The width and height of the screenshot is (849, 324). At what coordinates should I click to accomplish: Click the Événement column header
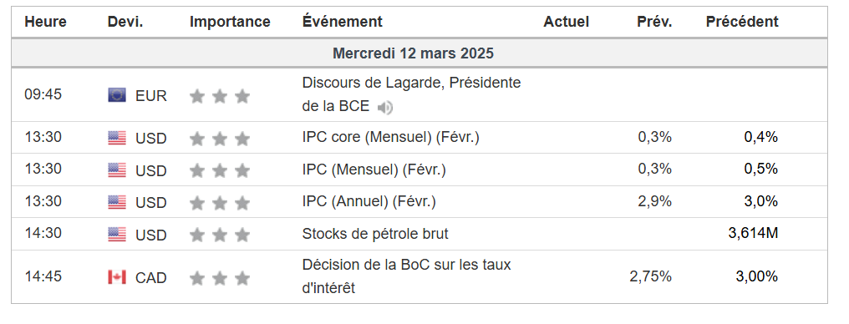[x=343, y=22]
